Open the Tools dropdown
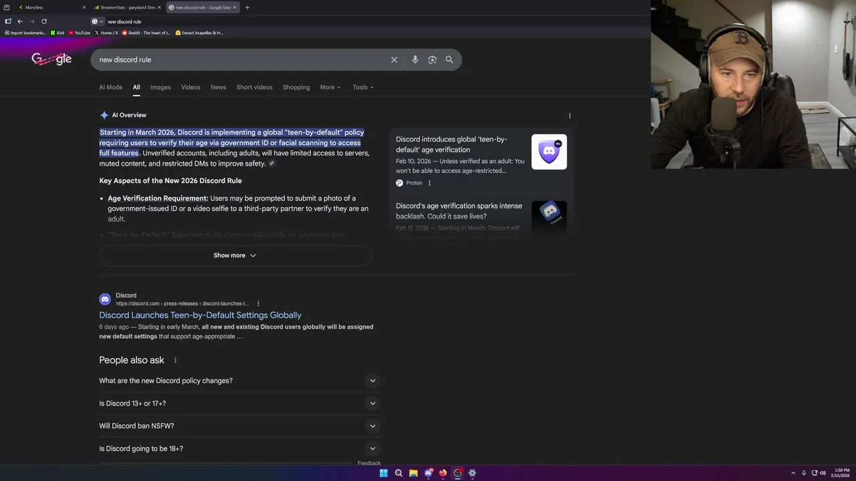The image size is (856, 481). coord(363,88)
